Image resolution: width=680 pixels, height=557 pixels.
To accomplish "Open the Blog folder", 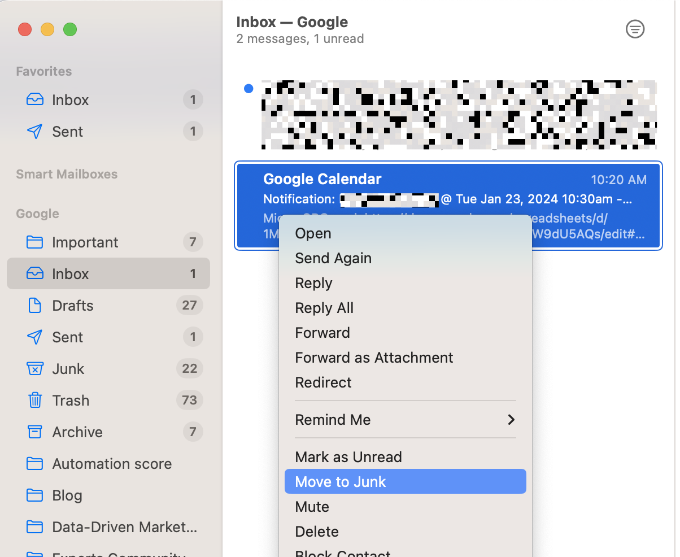I will pyautogui.click(x=108, y=495).
